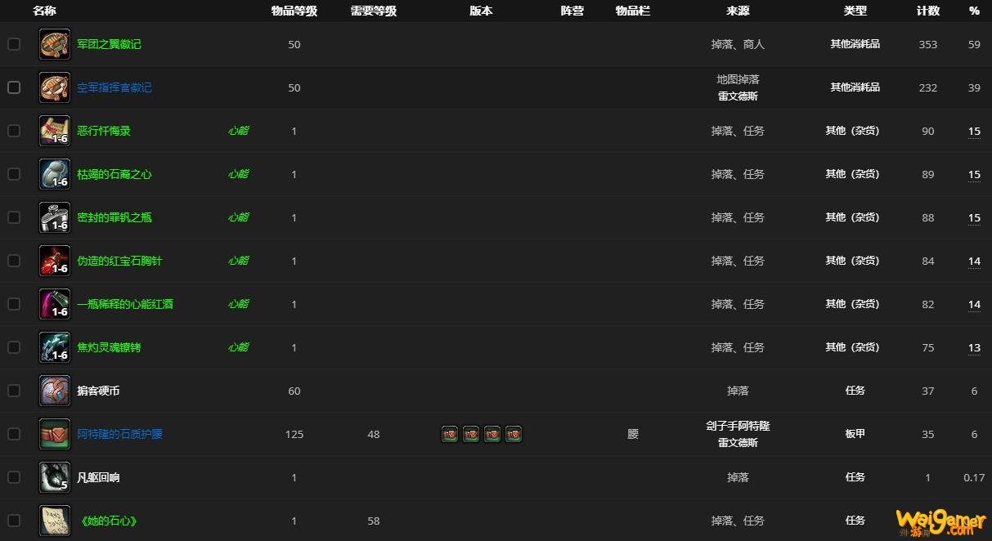Check the box beside 伪造的红宝石胸针
992x541 pixels.
[x=14, y=261]
